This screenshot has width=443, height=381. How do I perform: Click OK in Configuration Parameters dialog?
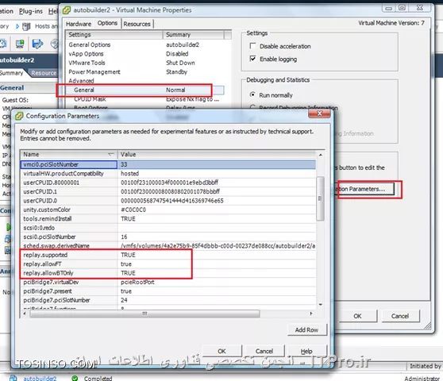pyautogui.click(x=221, y=351)
